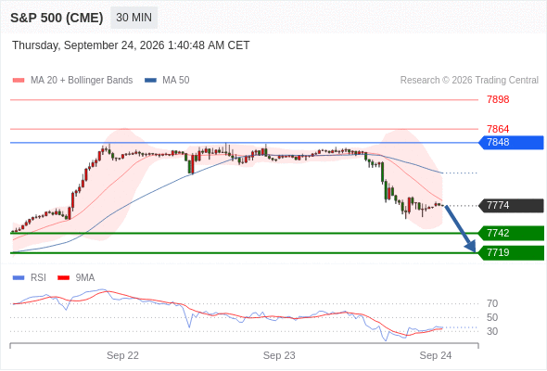Select the S&P 500 (CME) title

(57, 18)
